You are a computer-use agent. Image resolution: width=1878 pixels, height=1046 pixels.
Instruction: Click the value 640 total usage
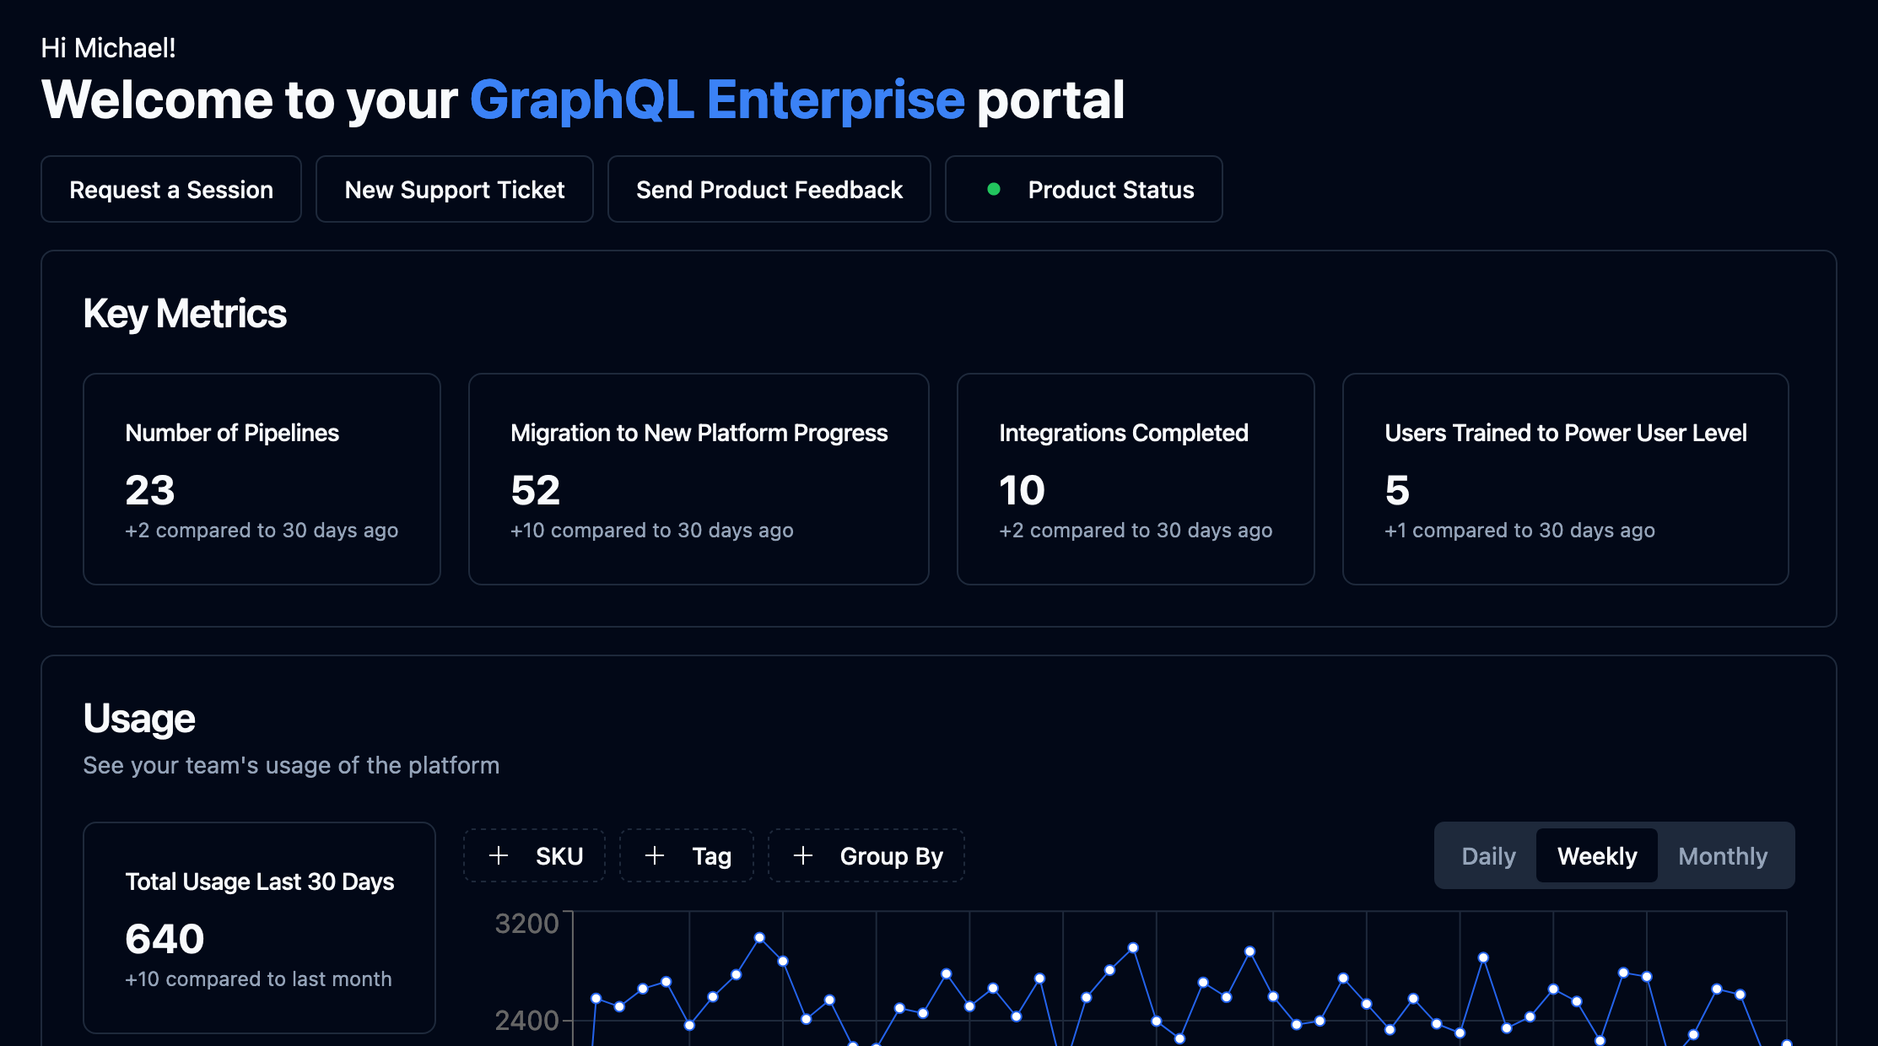pyautogui.click(x=165, y=939)
